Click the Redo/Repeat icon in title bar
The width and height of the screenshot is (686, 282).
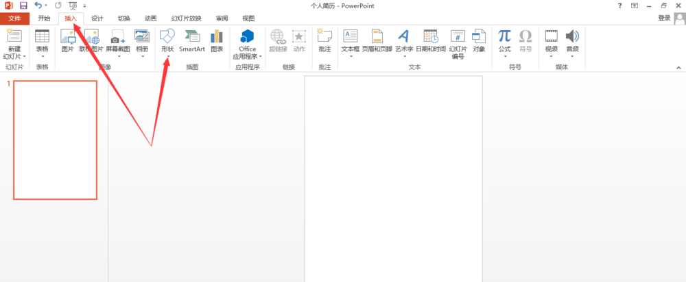(x=58, y=5)
